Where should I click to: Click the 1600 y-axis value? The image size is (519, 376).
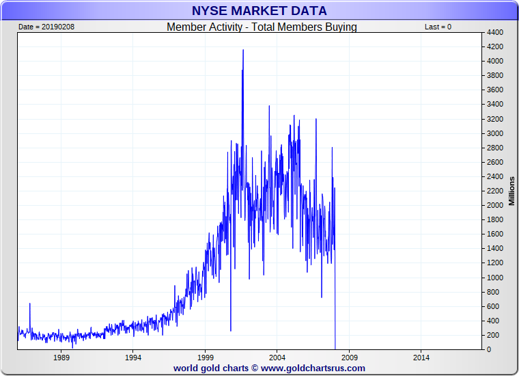point(495,234)
